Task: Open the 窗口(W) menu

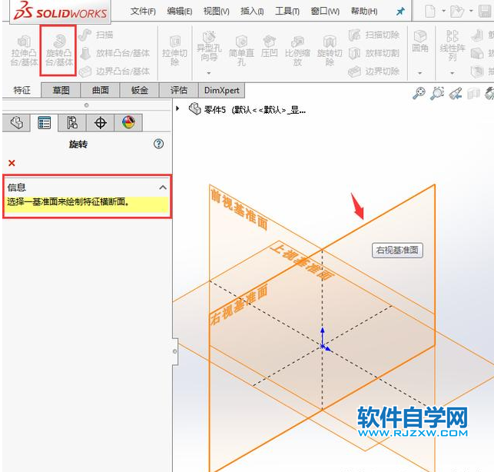Action: click(x=325, y=12)
